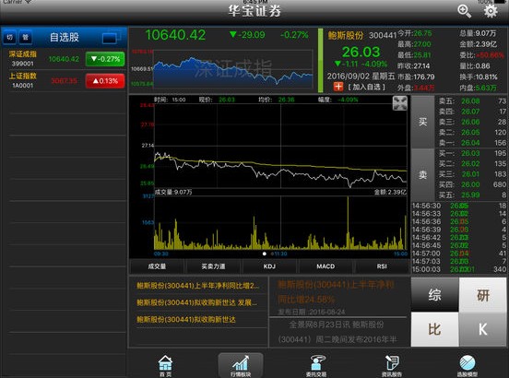Toggle the 切 switch button
The image size is (509, 378).
pyautogui.click(x=10, y=37)
